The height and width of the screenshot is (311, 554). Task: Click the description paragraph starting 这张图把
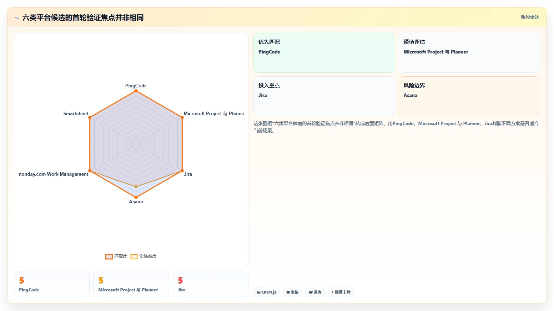pyautogui.click(x=396, y=127)
